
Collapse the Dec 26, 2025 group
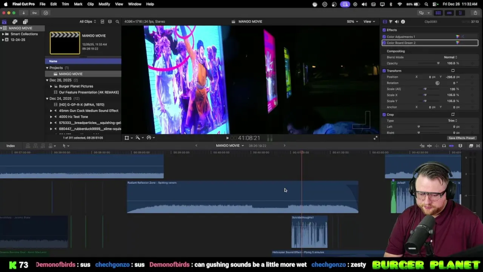tap(47, 80)
